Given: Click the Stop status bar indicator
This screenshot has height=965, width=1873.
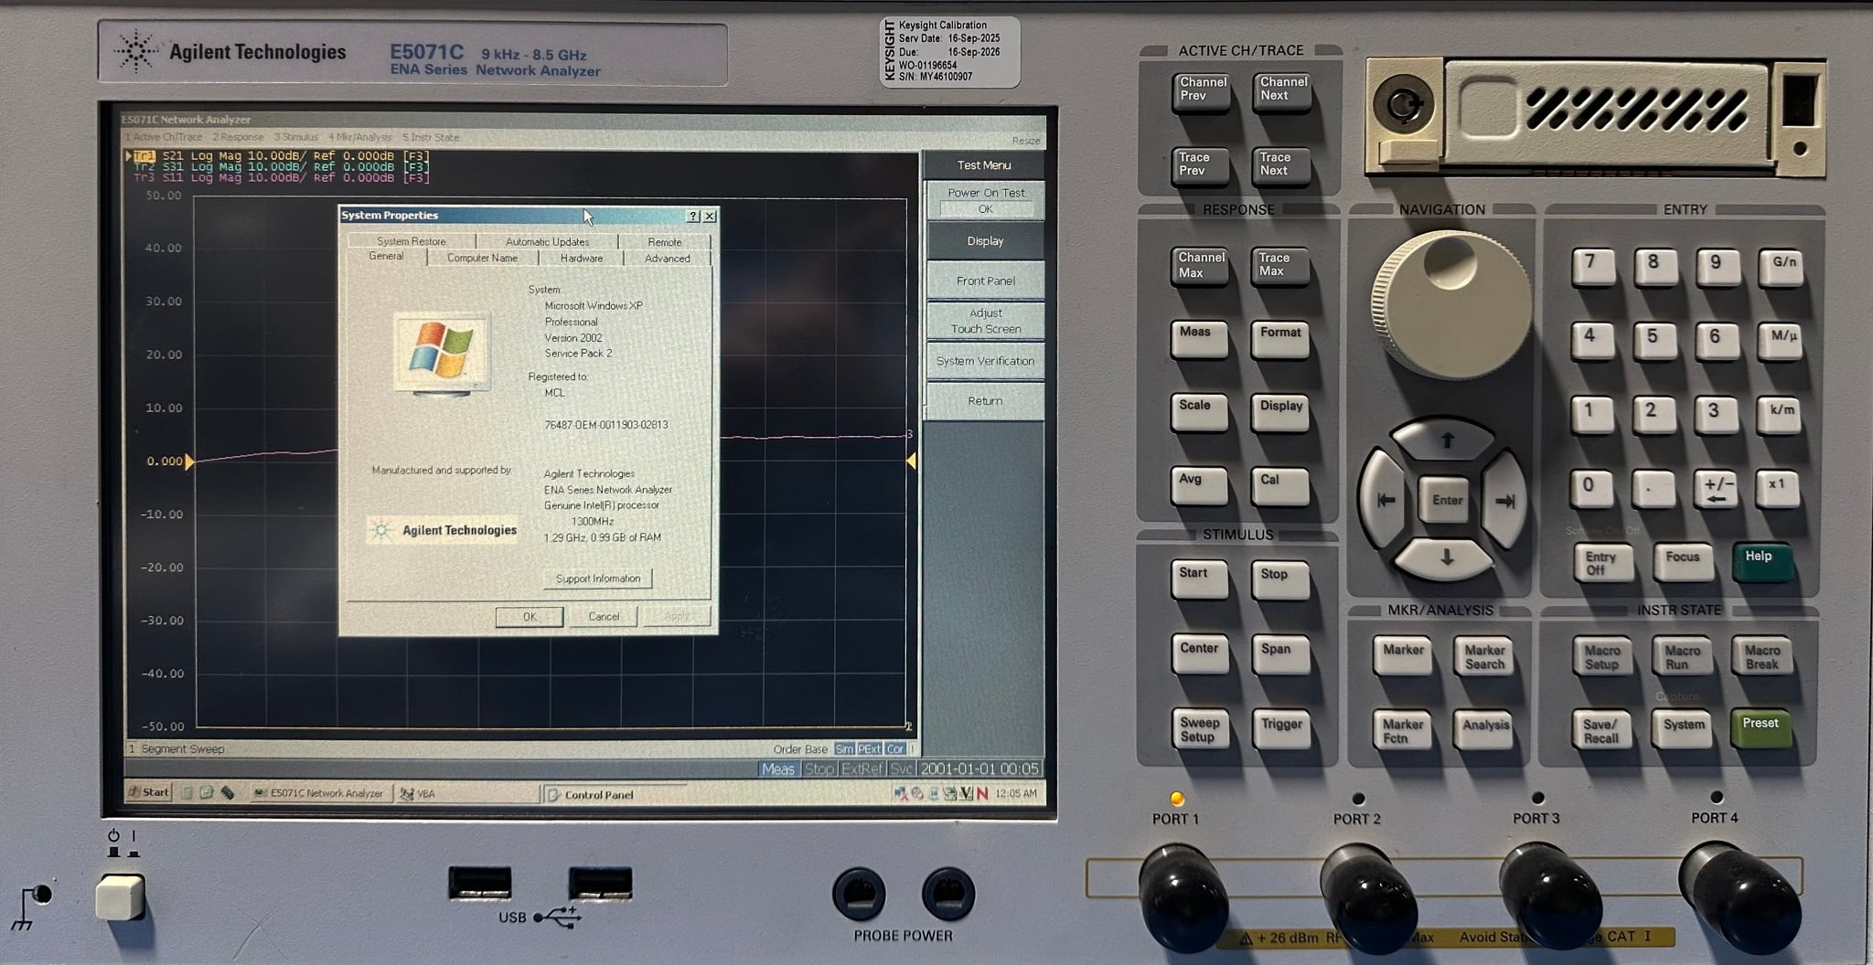Looking at the screenshot, I should click(819, 769).
